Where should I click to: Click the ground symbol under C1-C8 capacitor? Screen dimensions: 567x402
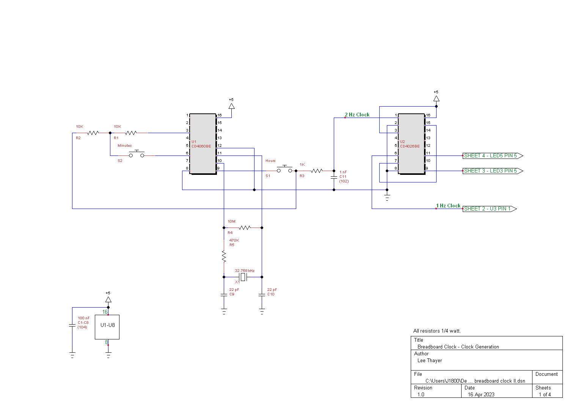coord(72,355)
